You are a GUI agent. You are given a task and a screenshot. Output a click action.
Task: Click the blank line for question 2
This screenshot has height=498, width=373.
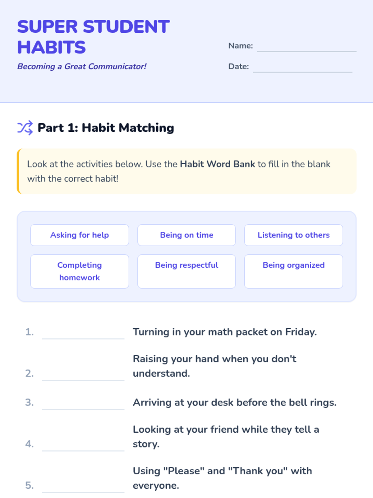pyautogui.click(x=83, y=375)
